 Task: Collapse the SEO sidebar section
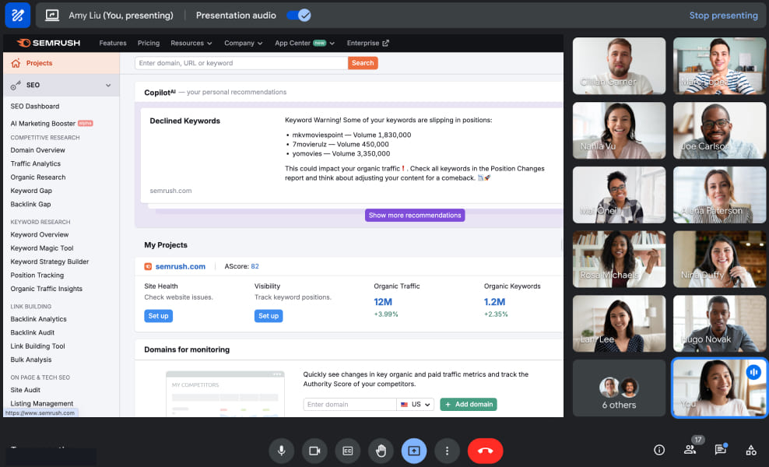click(108, 85)
